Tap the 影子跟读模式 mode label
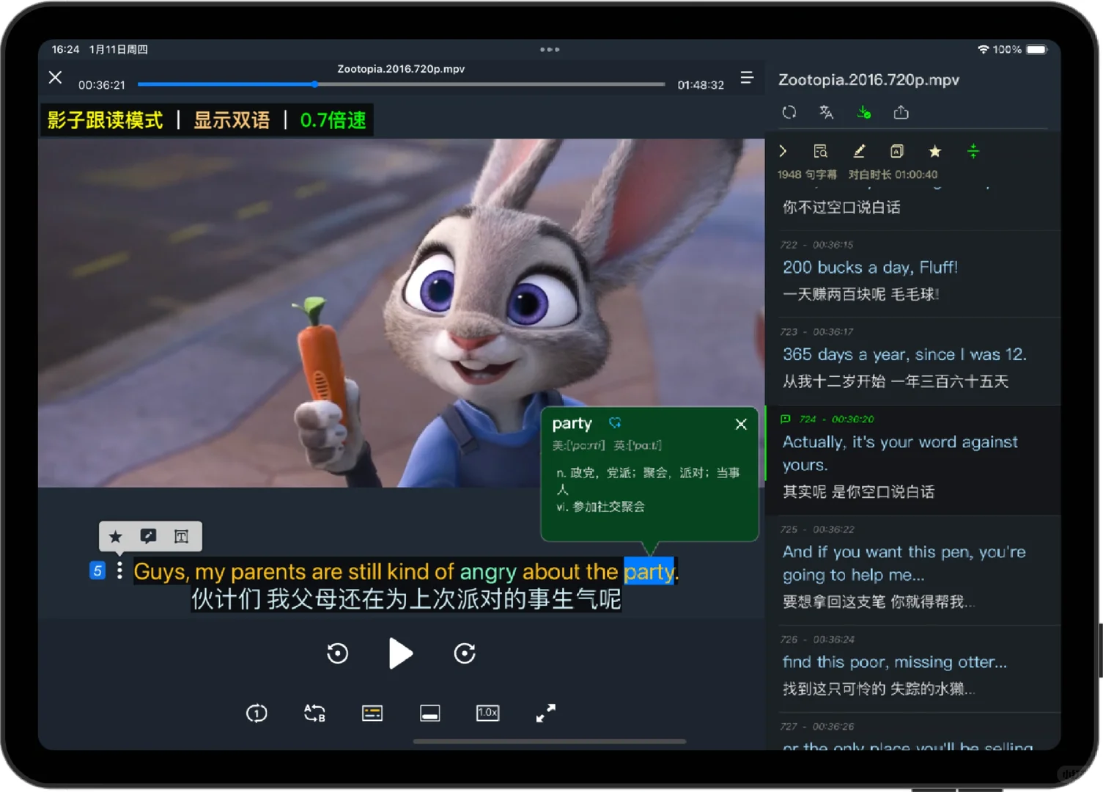The height and width of the screenshot is (792, 1103). [x=106, y=120]
